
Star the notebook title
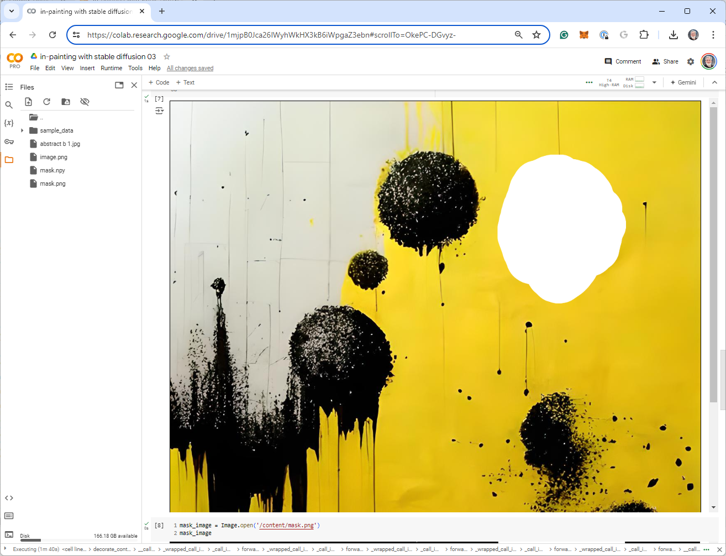[167, 56]
